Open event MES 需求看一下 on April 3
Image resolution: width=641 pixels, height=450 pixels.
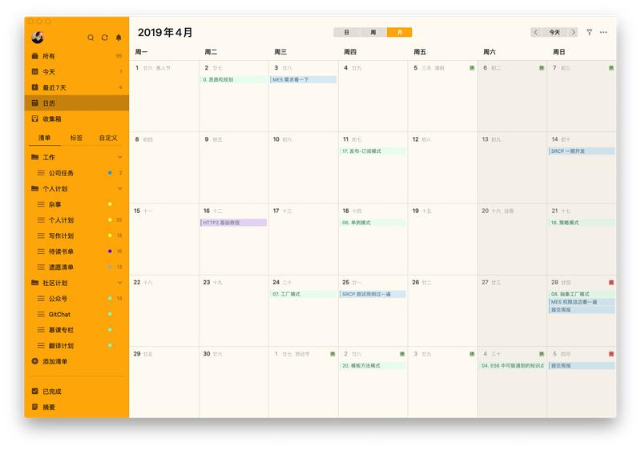(304, 79)
